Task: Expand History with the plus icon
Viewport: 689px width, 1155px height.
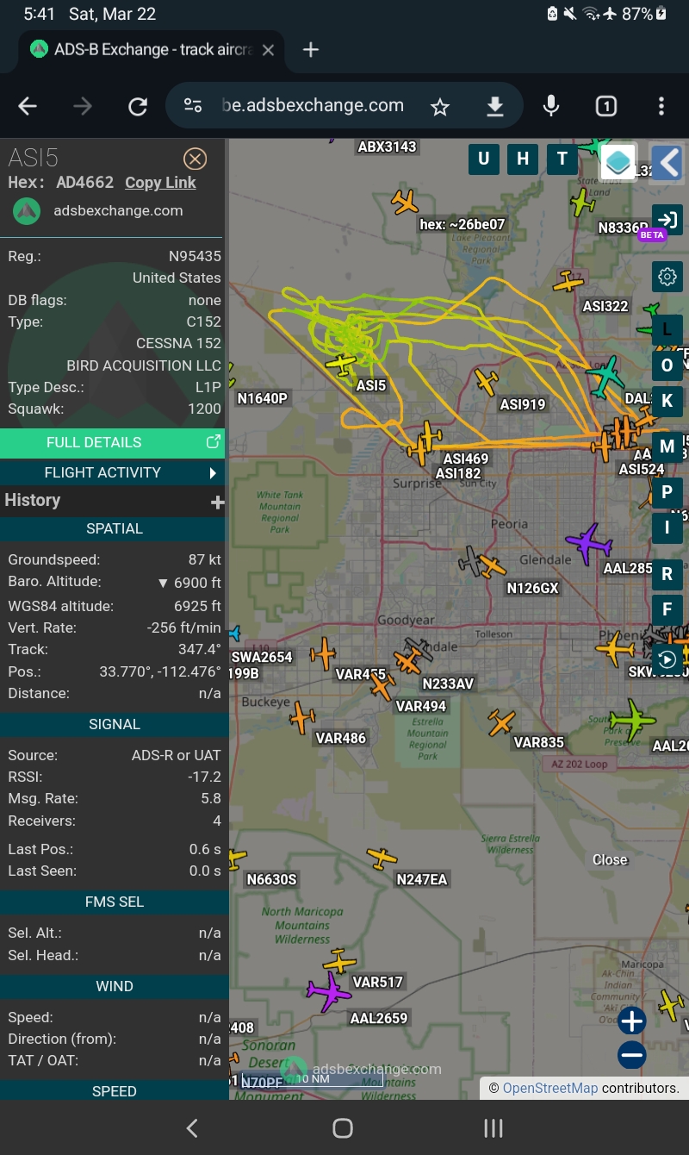Action: pos(217,502)
